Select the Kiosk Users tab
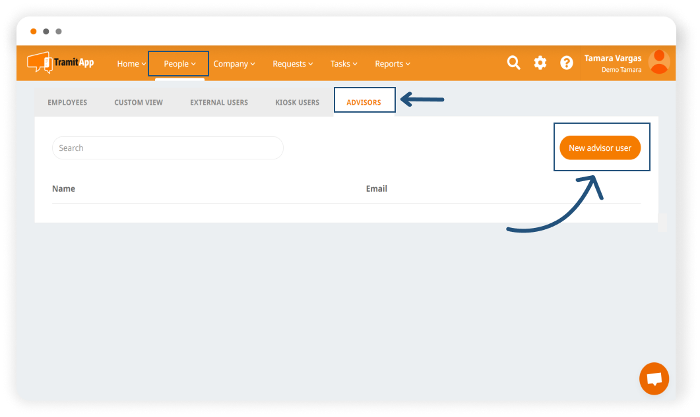This screenshot has height=417, width=700. [297, 103]
